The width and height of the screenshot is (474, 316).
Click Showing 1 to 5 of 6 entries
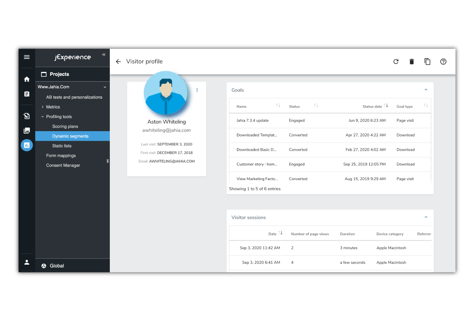coord(255,189)
